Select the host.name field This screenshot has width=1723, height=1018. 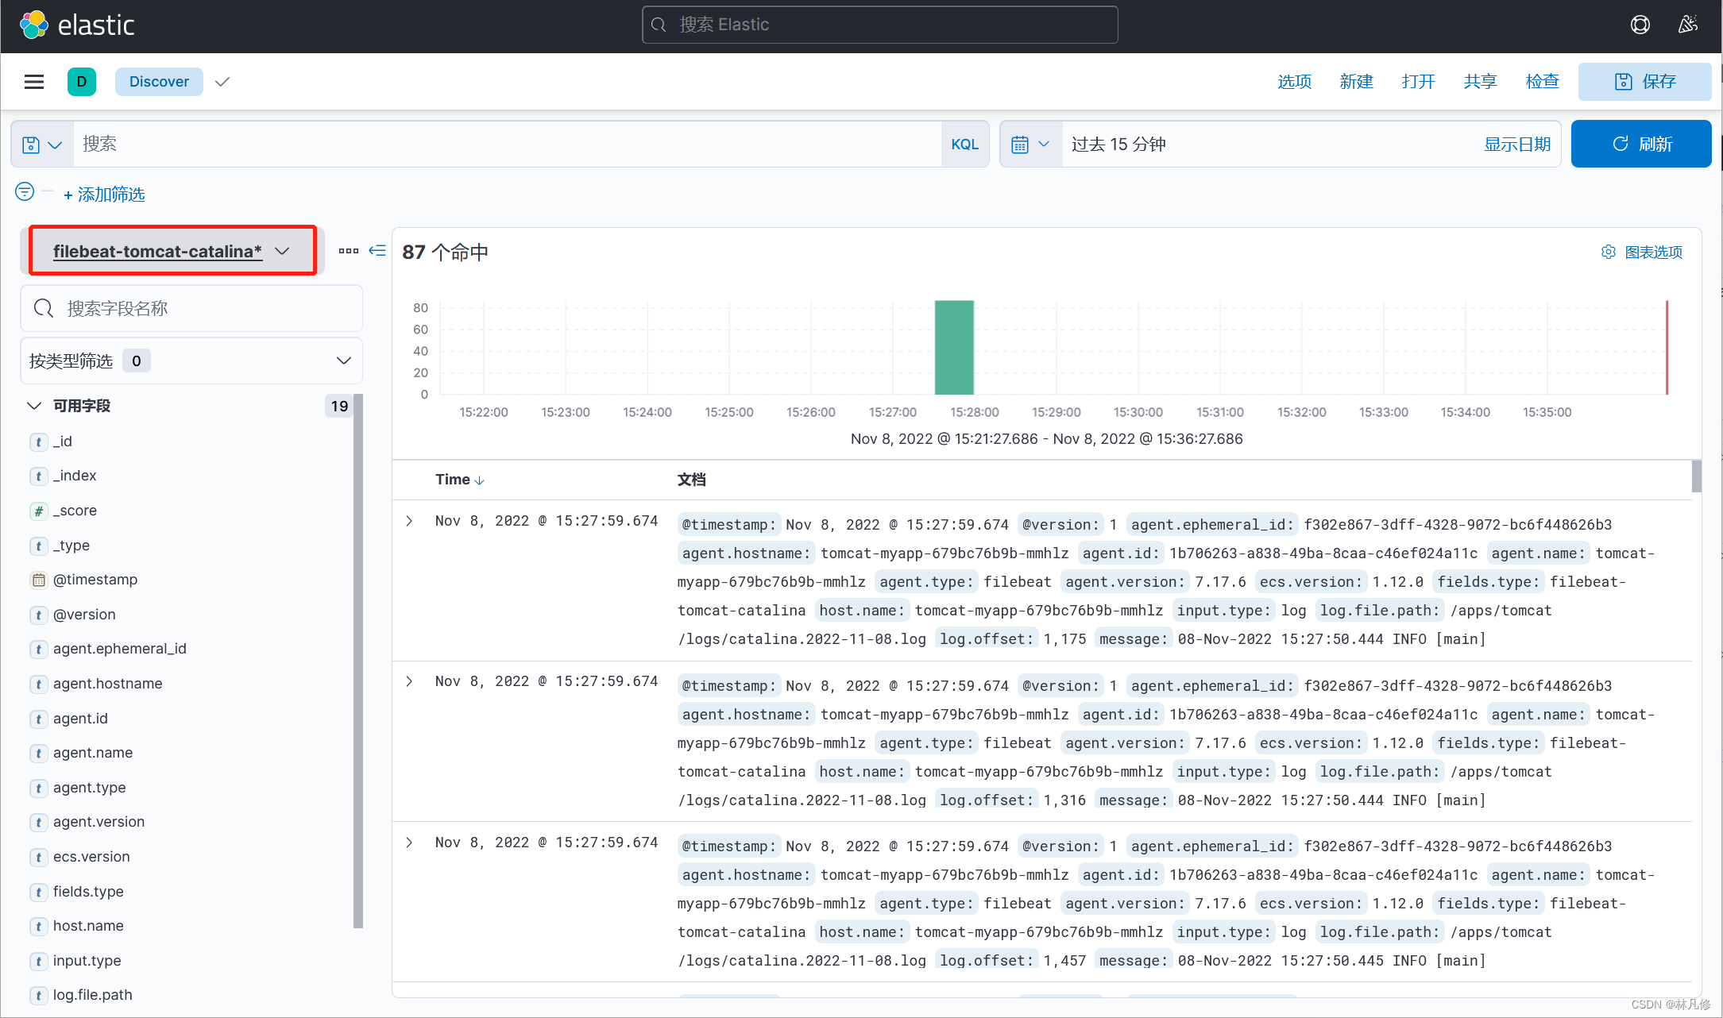pos(88,926)
